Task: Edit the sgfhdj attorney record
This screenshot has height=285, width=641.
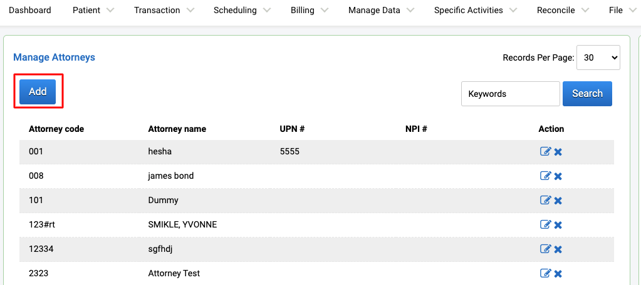Action: [x=545, y=249]
